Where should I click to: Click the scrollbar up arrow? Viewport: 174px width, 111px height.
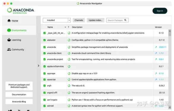(x=170, y=31)
